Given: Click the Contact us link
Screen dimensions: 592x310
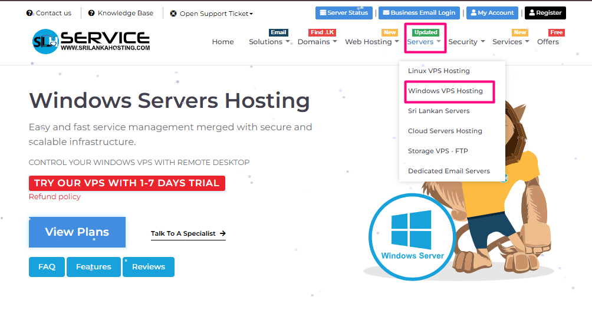Looking at the screenshot, I should coord(50,13).
